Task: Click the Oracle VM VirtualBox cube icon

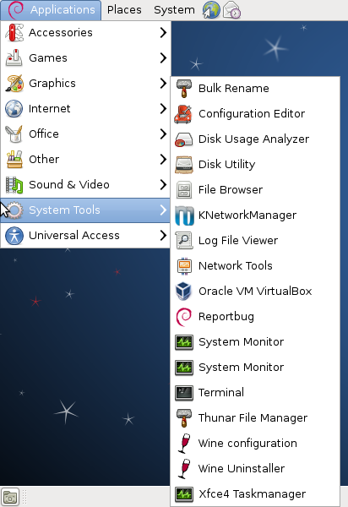Action: point(184,291)
